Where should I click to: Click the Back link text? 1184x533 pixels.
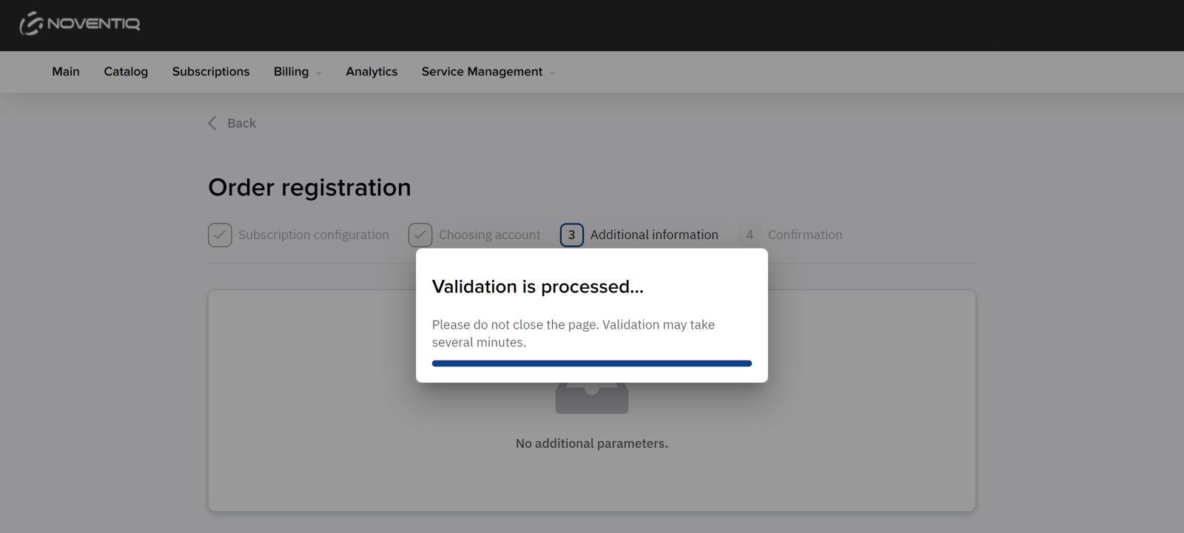coord(241,123)
